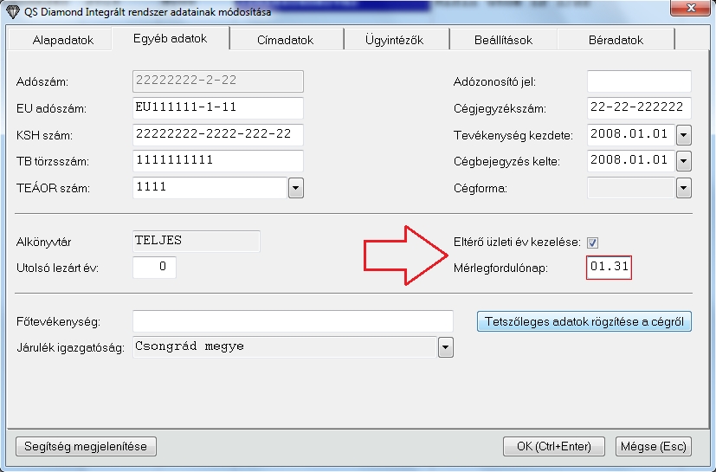Expand the TEÁOR szám dropdown

(x=295, y=187)
